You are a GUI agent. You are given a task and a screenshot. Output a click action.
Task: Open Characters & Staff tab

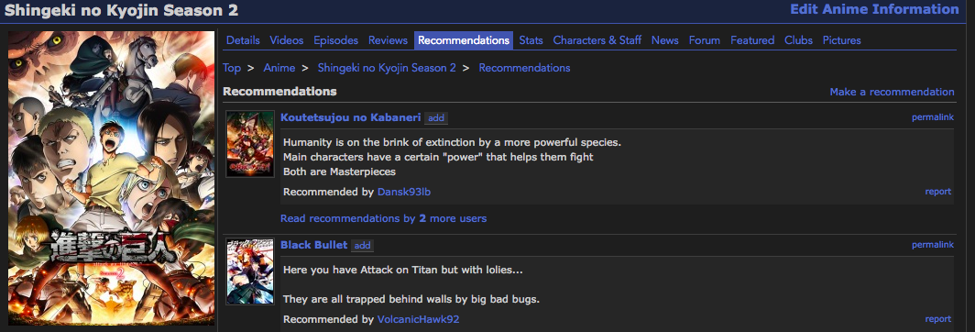597,40
